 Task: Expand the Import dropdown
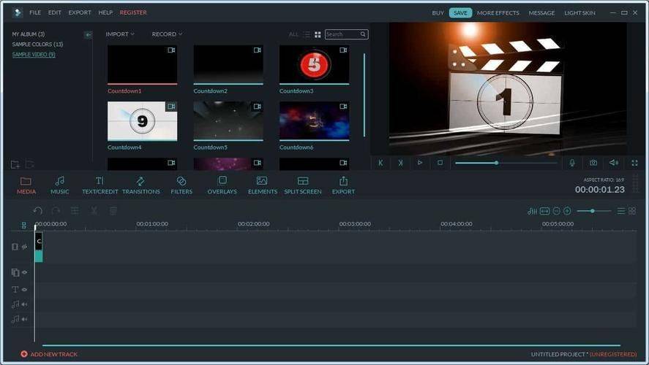(120, 34)
